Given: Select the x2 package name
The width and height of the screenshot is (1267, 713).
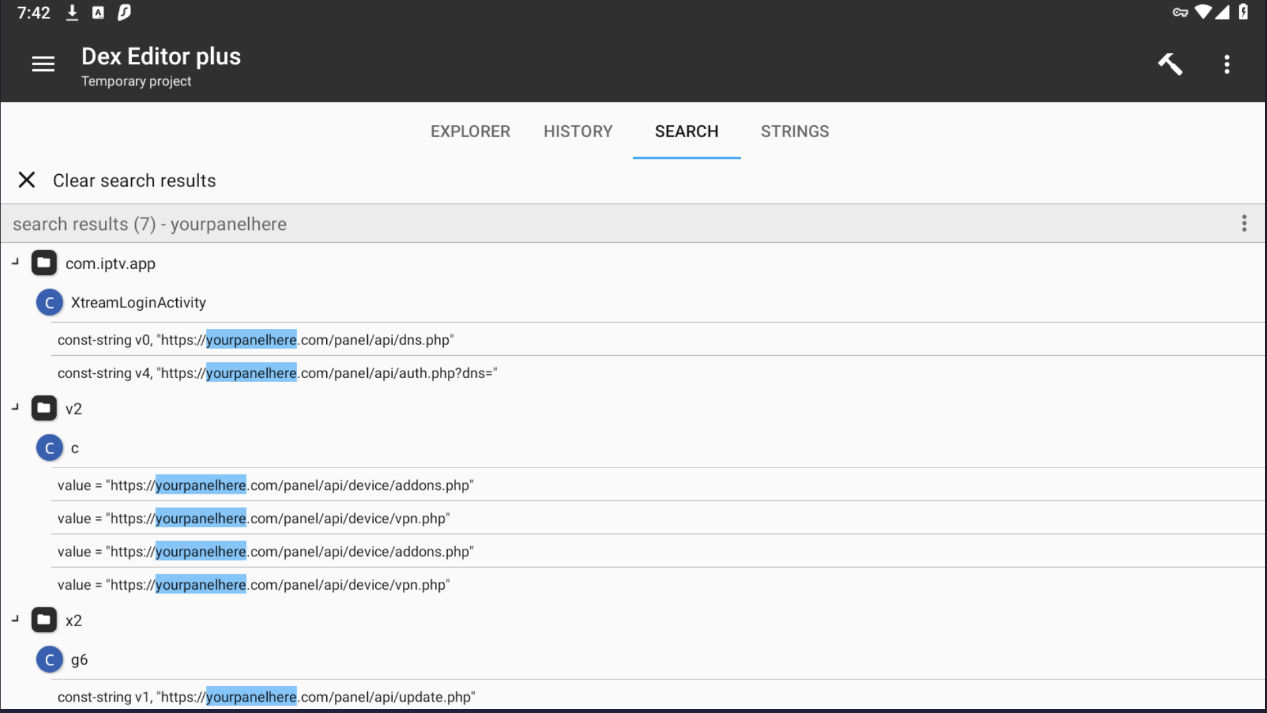Looking at the screenshot, I should (74, 621).
